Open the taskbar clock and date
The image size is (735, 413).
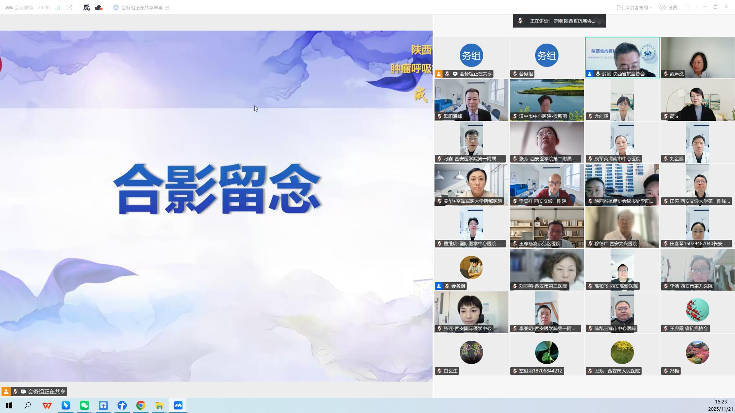[x=720, y=405]
